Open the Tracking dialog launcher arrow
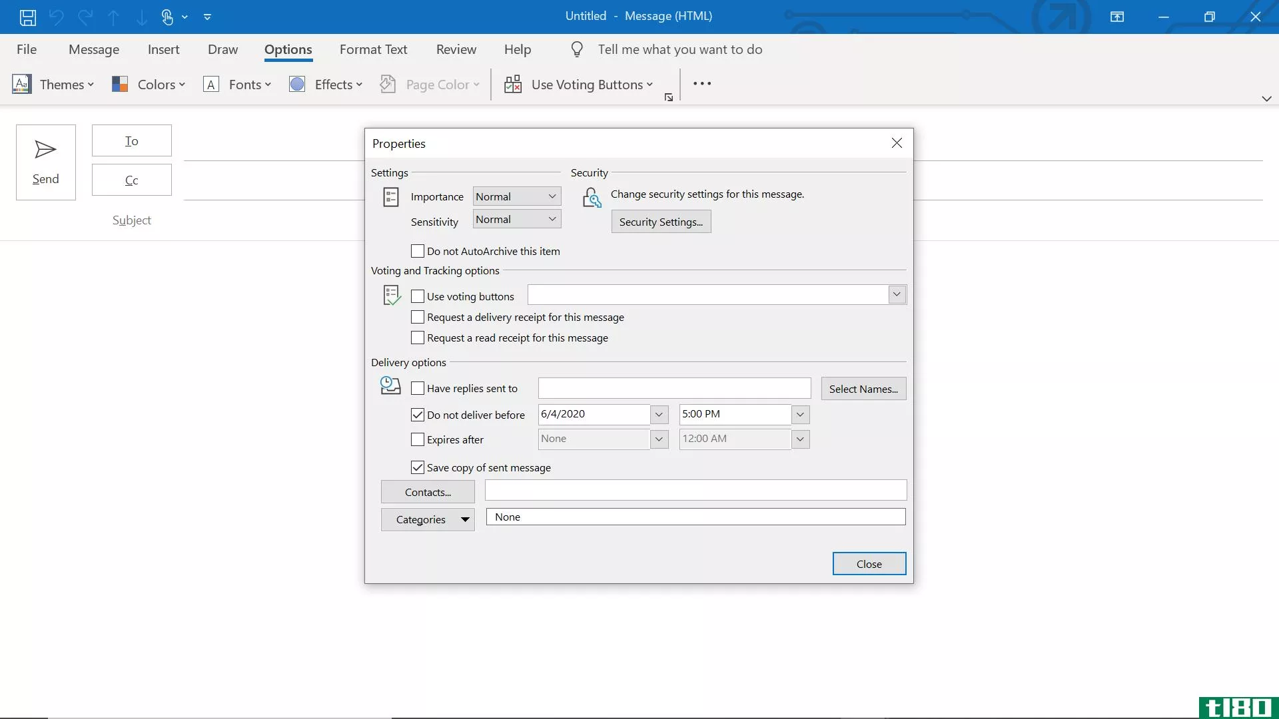 (669, 98)
